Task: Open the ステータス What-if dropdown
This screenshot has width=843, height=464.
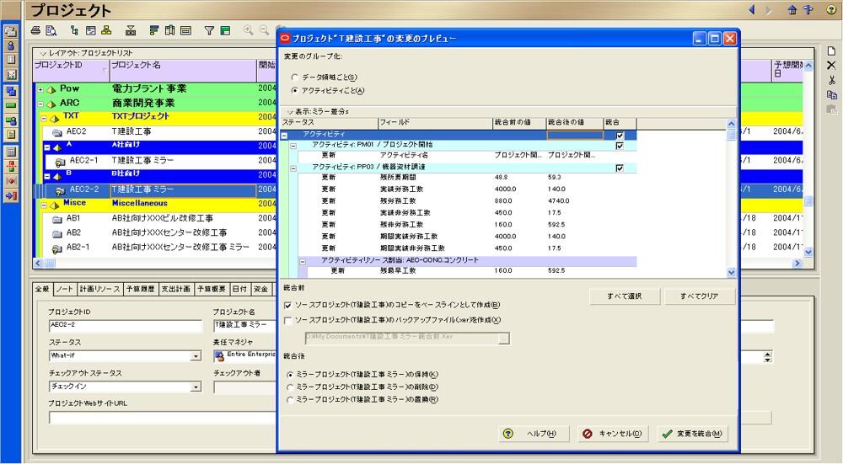Action: tap(196, 356)
